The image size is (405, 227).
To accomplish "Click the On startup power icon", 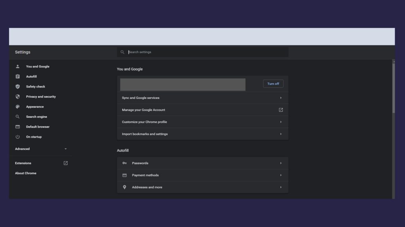I will [17, 137].
